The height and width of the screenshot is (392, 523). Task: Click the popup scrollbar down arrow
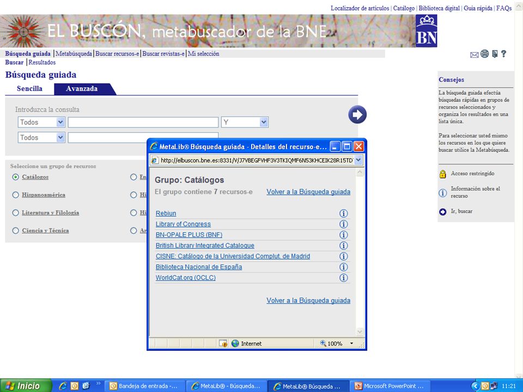(360, 332)
